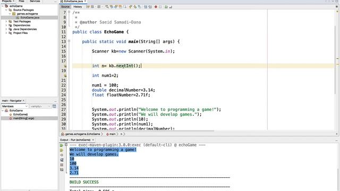Click the Forward navigation icon in editor toolbar
Screen dimensions: 340x191
click(99, 7)
